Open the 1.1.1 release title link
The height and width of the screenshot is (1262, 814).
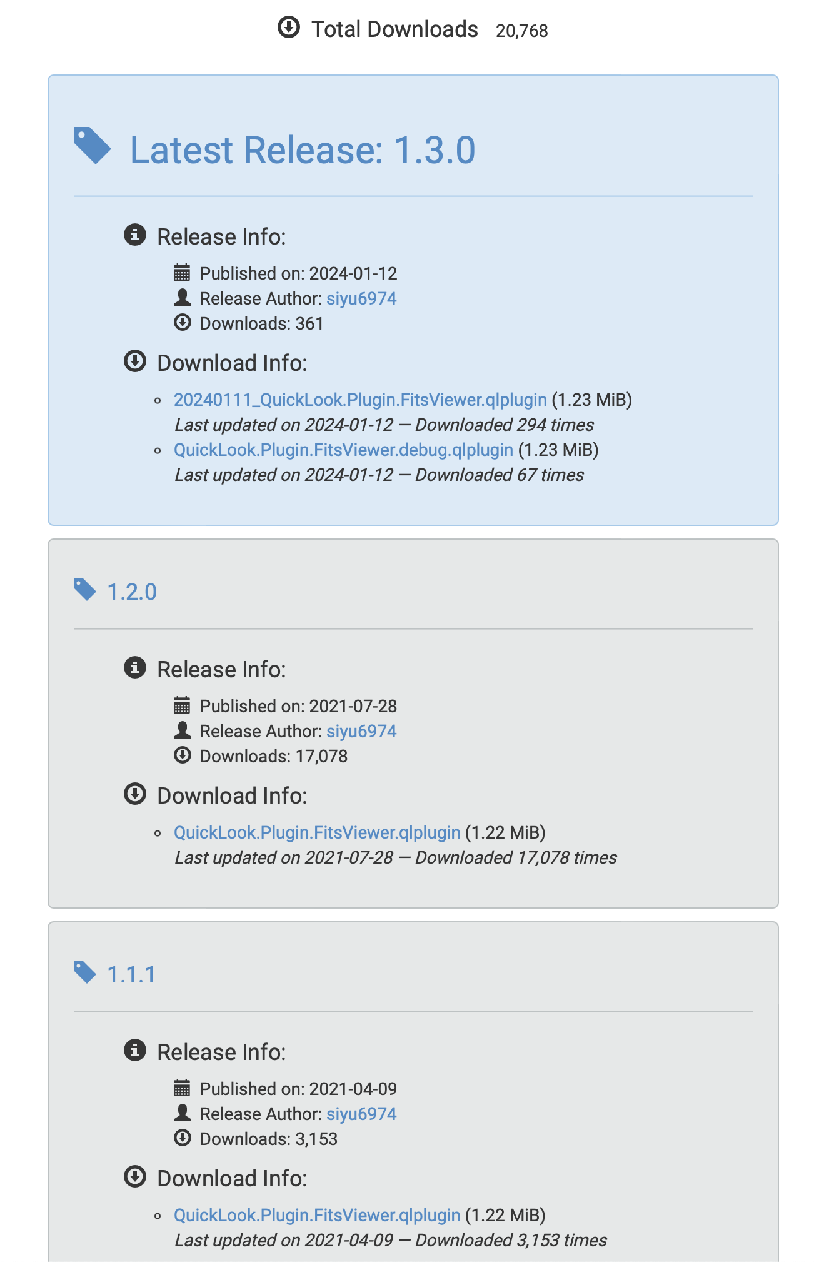click(131, 974)
